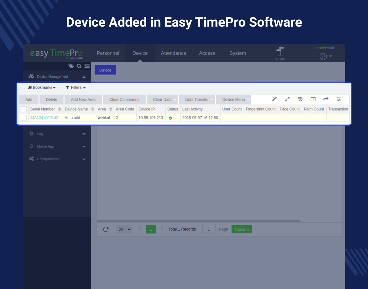Open the user account caret dropdown
368x289 pixels.
(x=331, y=56)
